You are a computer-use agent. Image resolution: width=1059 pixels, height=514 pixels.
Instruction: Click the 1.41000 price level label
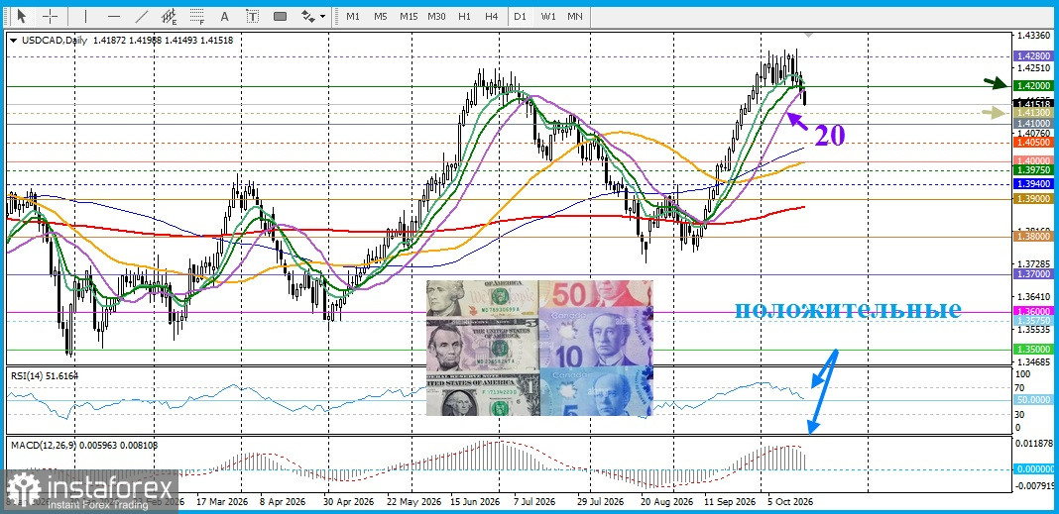point(1033,124)
